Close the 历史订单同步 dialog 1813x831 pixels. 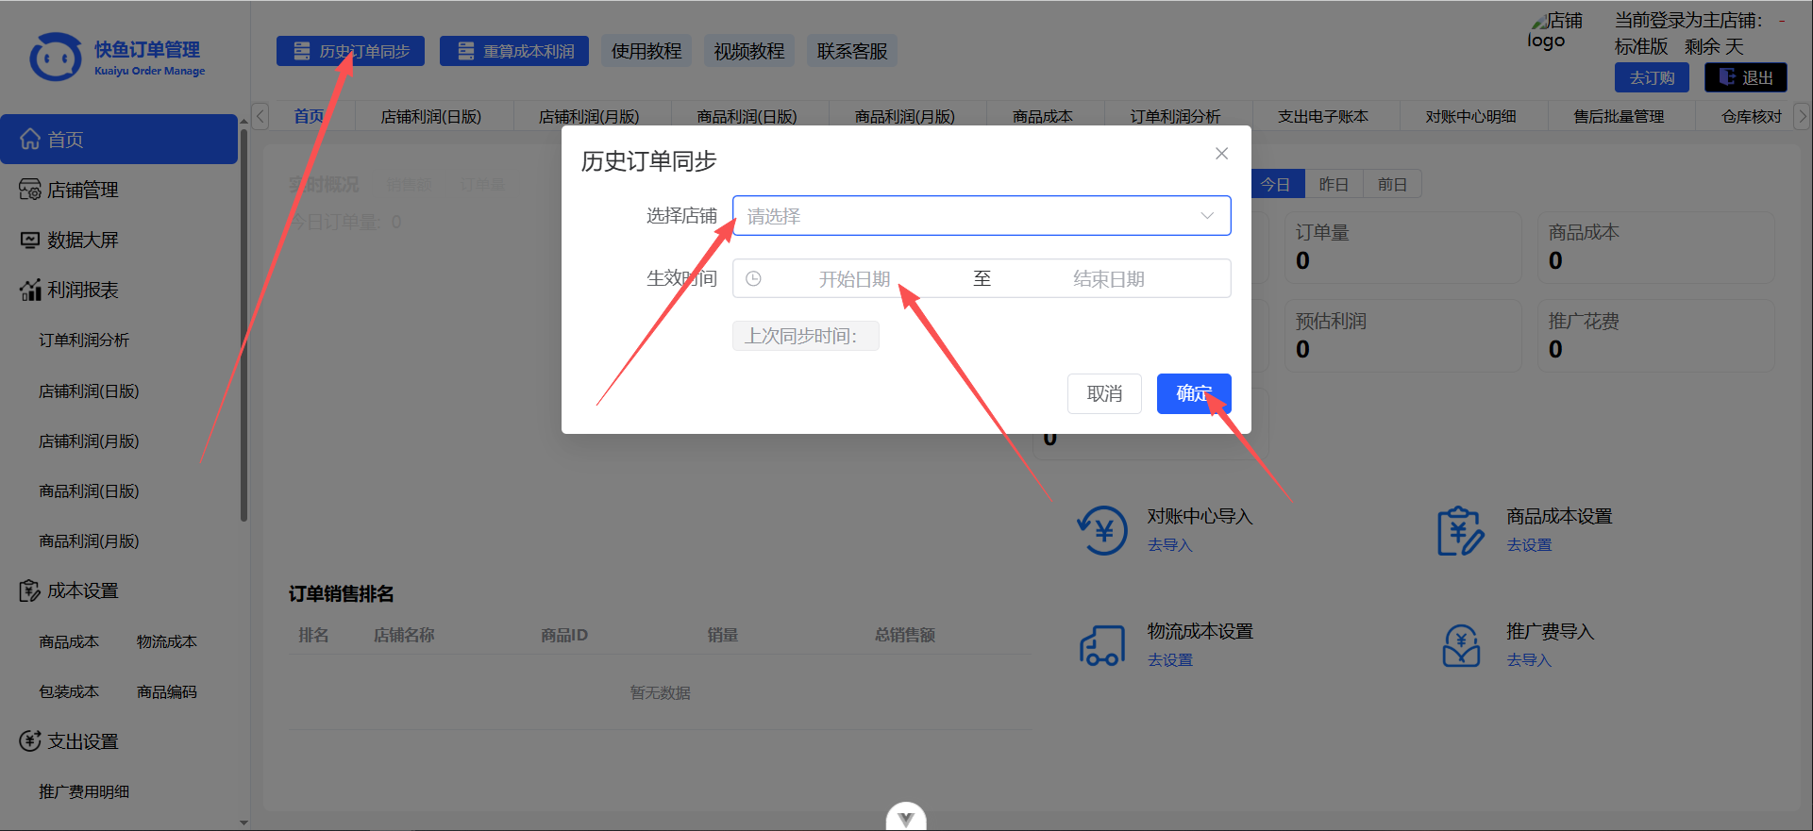(x=1221, y=154)
